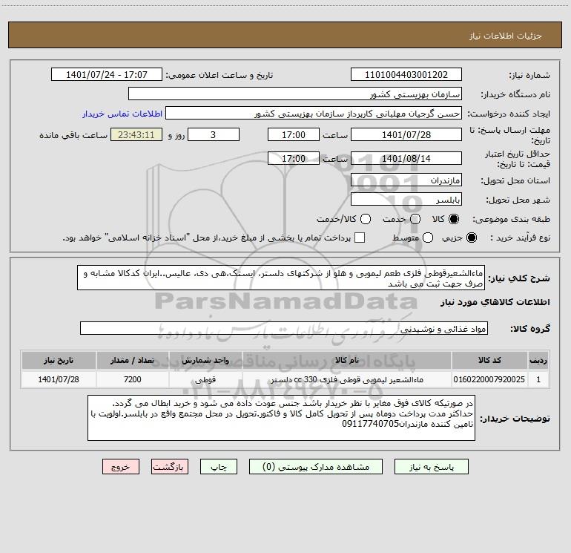Click the buyer organization field سازمان بهزیستی کشور

coord(295,94)
